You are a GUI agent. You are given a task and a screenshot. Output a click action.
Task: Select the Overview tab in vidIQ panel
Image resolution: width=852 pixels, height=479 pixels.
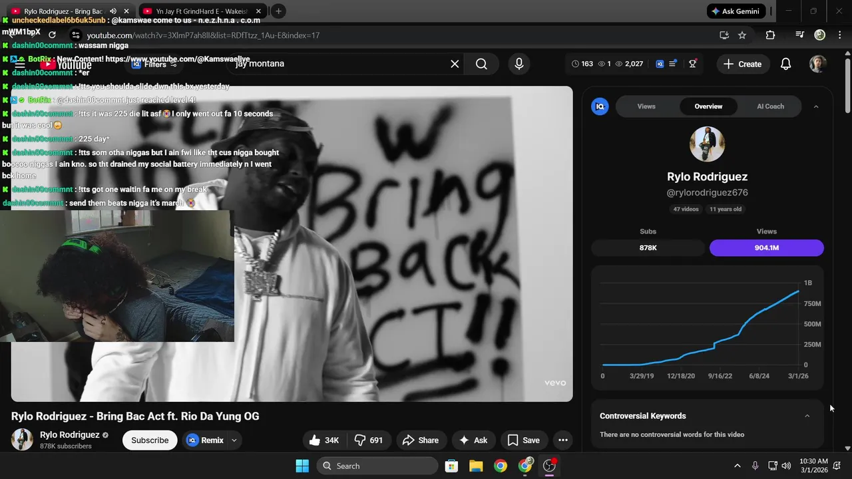pos(708,106)
